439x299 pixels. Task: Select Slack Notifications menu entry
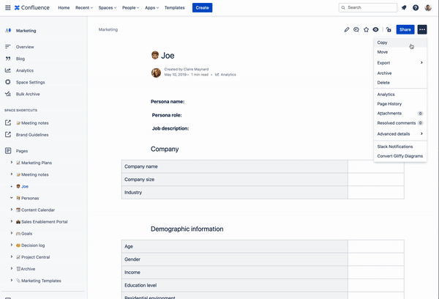coord(400,147)
